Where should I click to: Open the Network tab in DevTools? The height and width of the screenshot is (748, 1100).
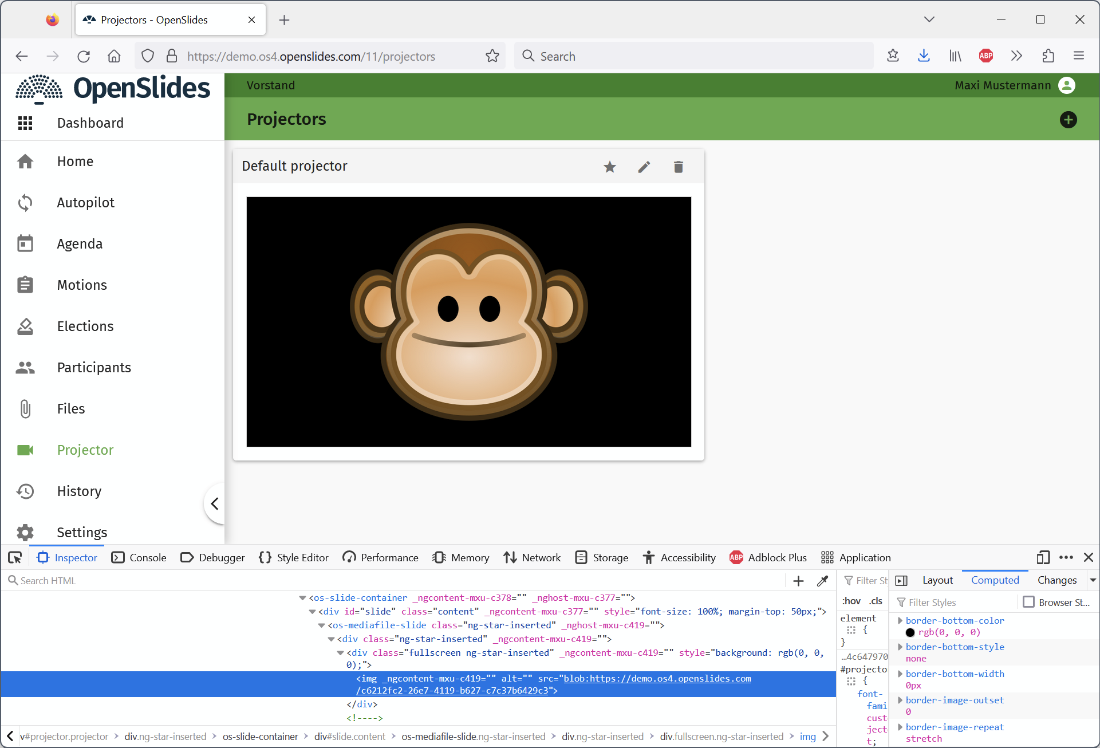coord(531,557)
